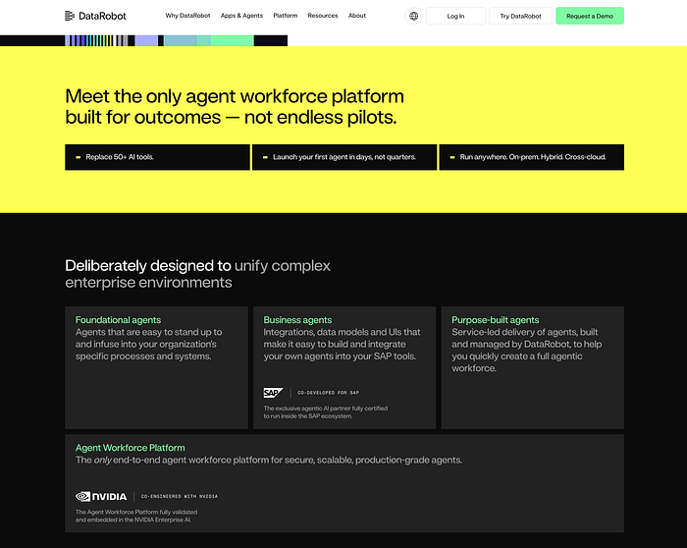Open the About menu
Screen dimensions: 687x548
point(357,16)
